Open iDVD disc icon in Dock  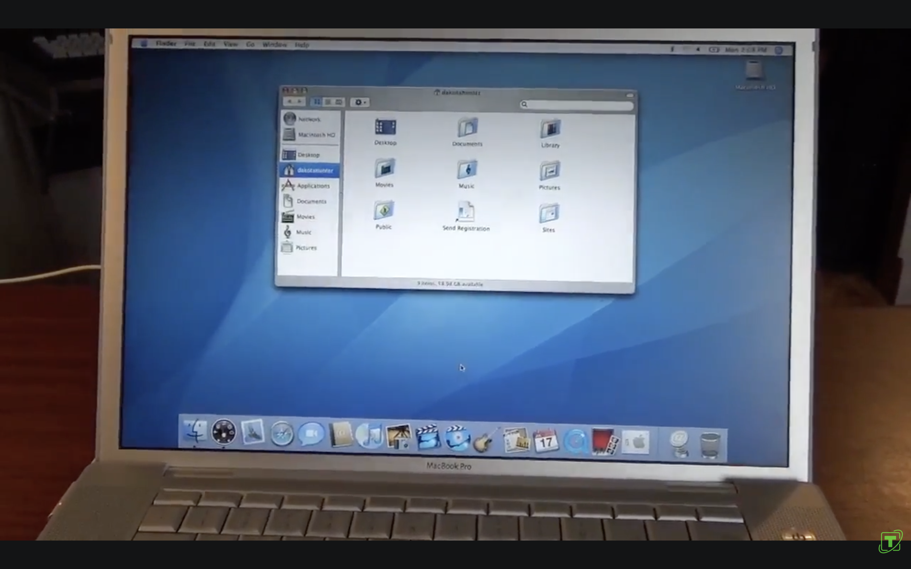(x=457, y=438)
